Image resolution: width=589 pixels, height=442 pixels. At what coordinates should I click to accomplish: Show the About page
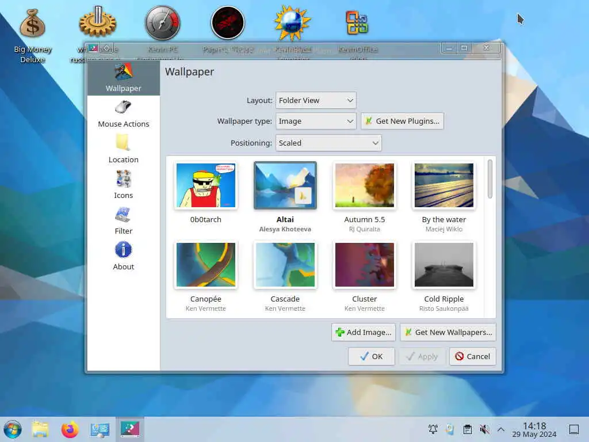click(123, 257)
